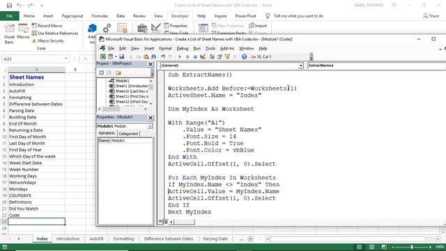Click the Find binoculars icon in VBA toolbar
The width and height of the screenshot is (446, 251).
(153, 56)
